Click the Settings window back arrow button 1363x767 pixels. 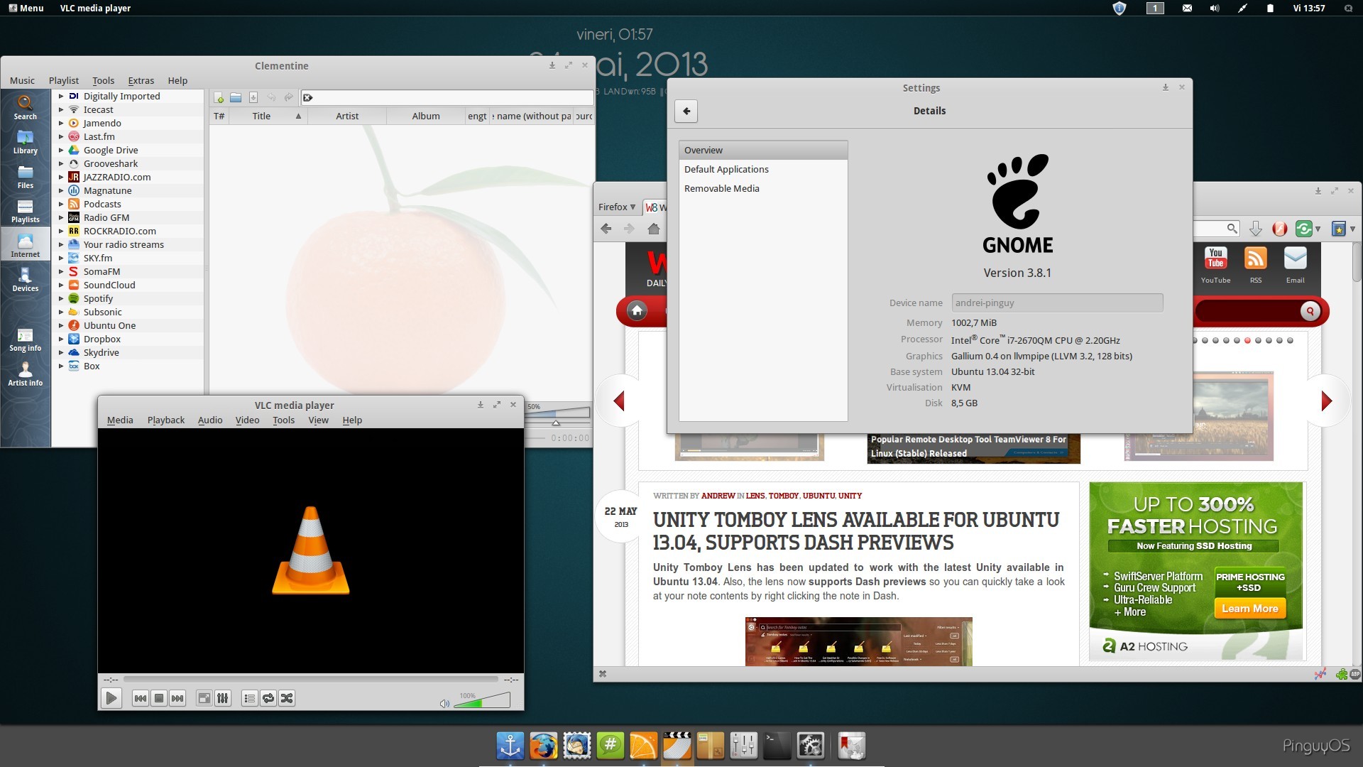686,111
